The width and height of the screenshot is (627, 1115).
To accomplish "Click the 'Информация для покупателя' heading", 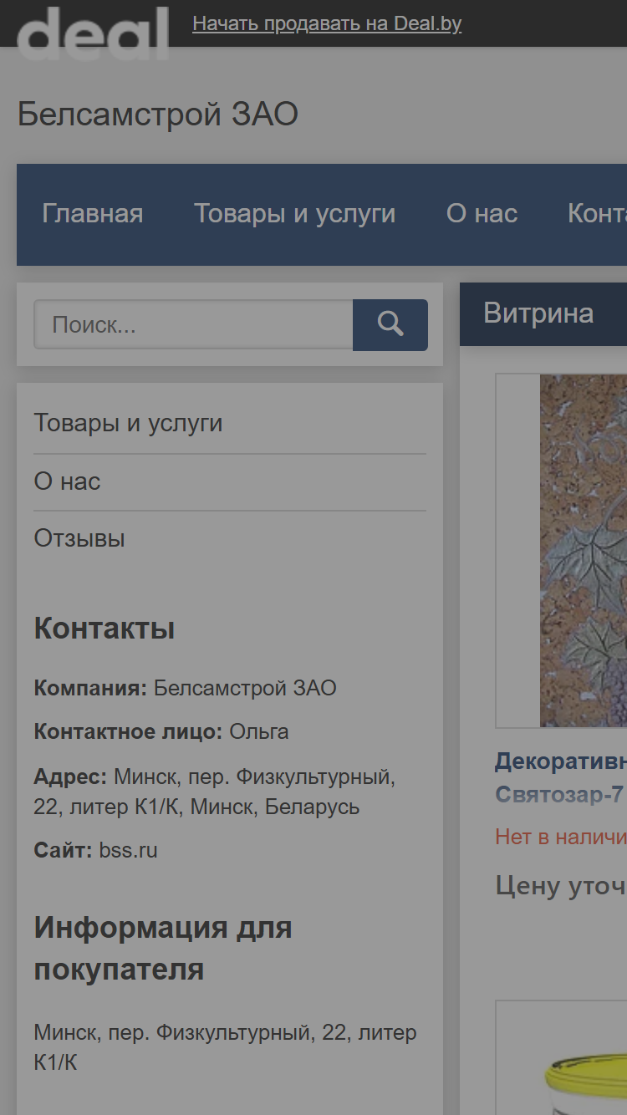I will coord(163,949).
